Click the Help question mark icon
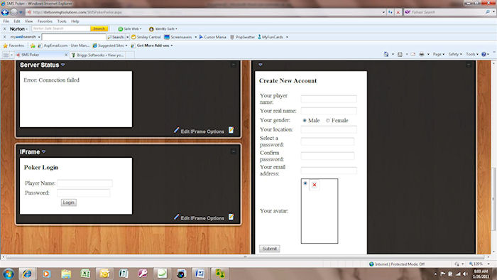497x280 pixels. (x=484, y=54)
